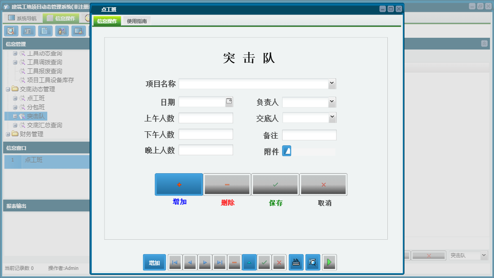Open print preview from the bottom toolbar
The image size is (494, 278).
click(x=313, y=262)
